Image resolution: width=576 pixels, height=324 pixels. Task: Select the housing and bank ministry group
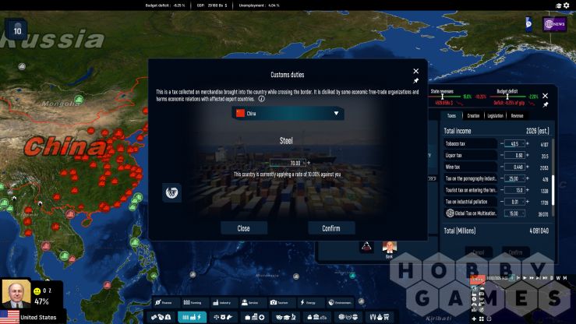316,317
